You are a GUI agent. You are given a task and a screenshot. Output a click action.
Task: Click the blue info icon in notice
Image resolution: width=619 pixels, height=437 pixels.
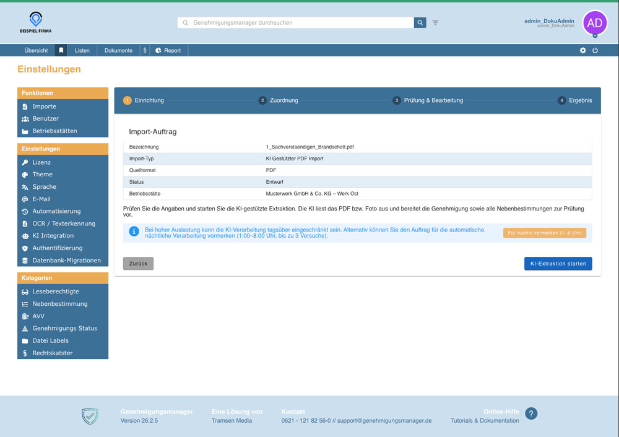coord(134,231)
